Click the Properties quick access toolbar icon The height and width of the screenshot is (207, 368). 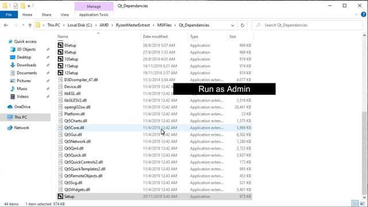pyautogui.click(x=16, y=6)
